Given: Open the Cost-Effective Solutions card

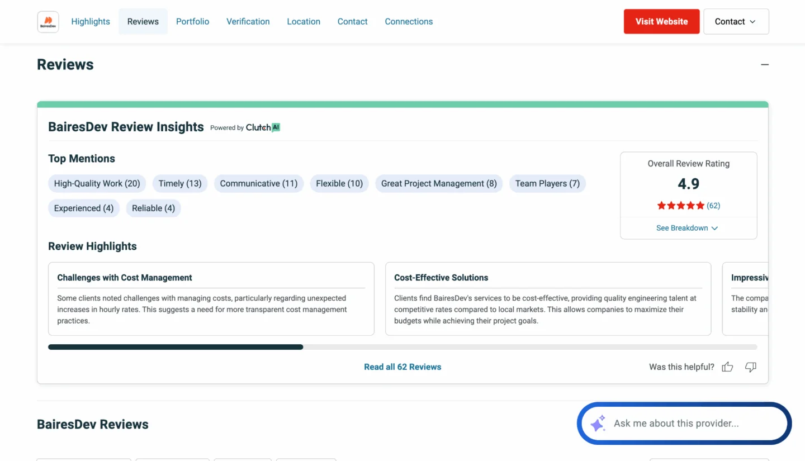Looking at the screenshot, I should tap(548, 299).
